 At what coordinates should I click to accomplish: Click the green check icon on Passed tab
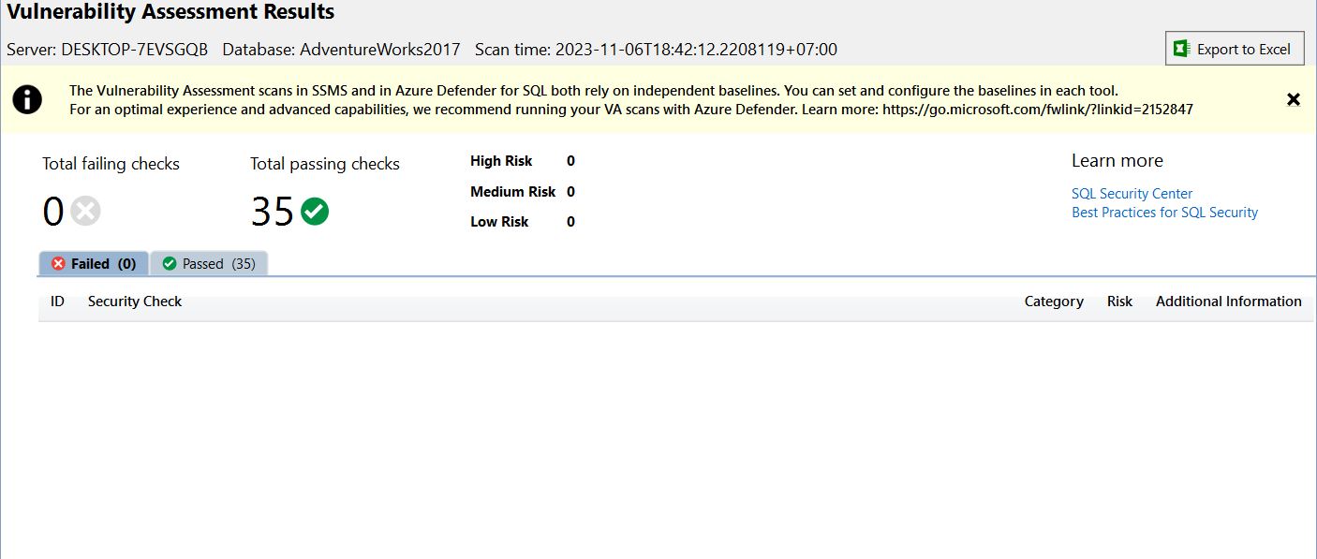(x=170, y=264)
